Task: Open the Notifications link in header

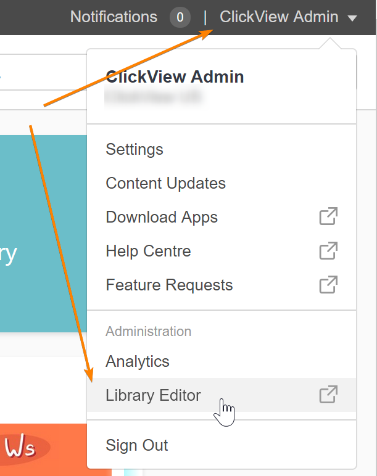Action: pos(114,17)
